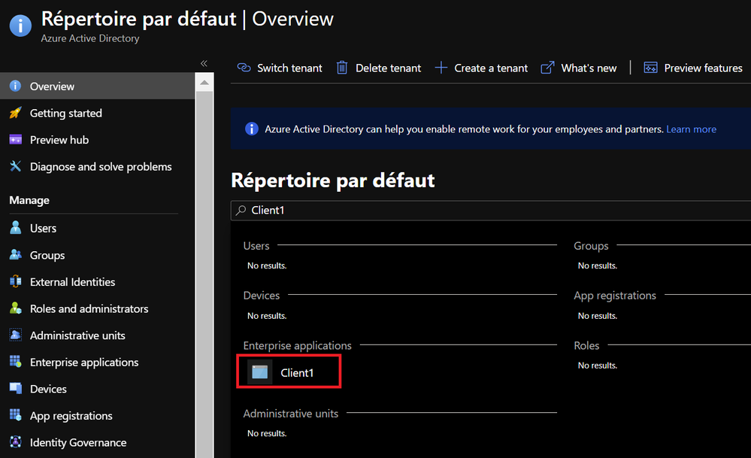This screenshot has height=458, width=751.
Task: Click the sidebar vertical scrollbar track
Action: click(204, 274)
